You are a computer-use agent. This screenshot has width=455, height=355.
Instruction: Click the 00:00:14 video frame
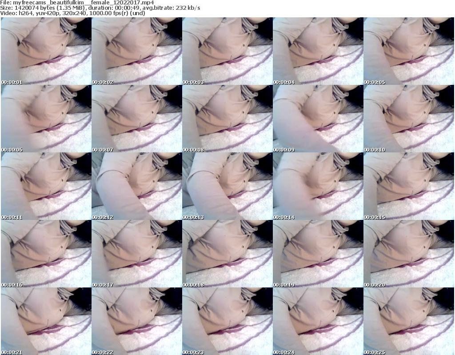(318, 186)
